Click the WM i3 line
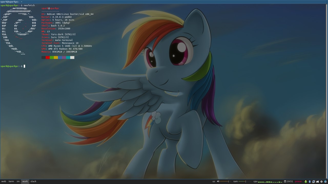328x184 pixels. click(x=46, y=31)
